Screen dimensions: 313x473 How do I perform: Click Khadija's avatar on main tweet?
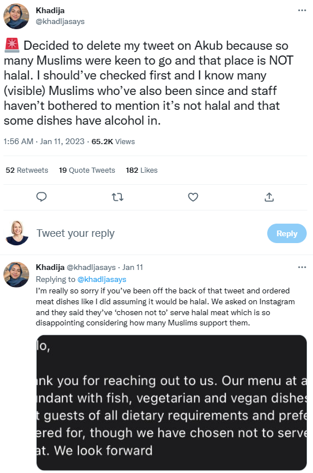point(16,16)
